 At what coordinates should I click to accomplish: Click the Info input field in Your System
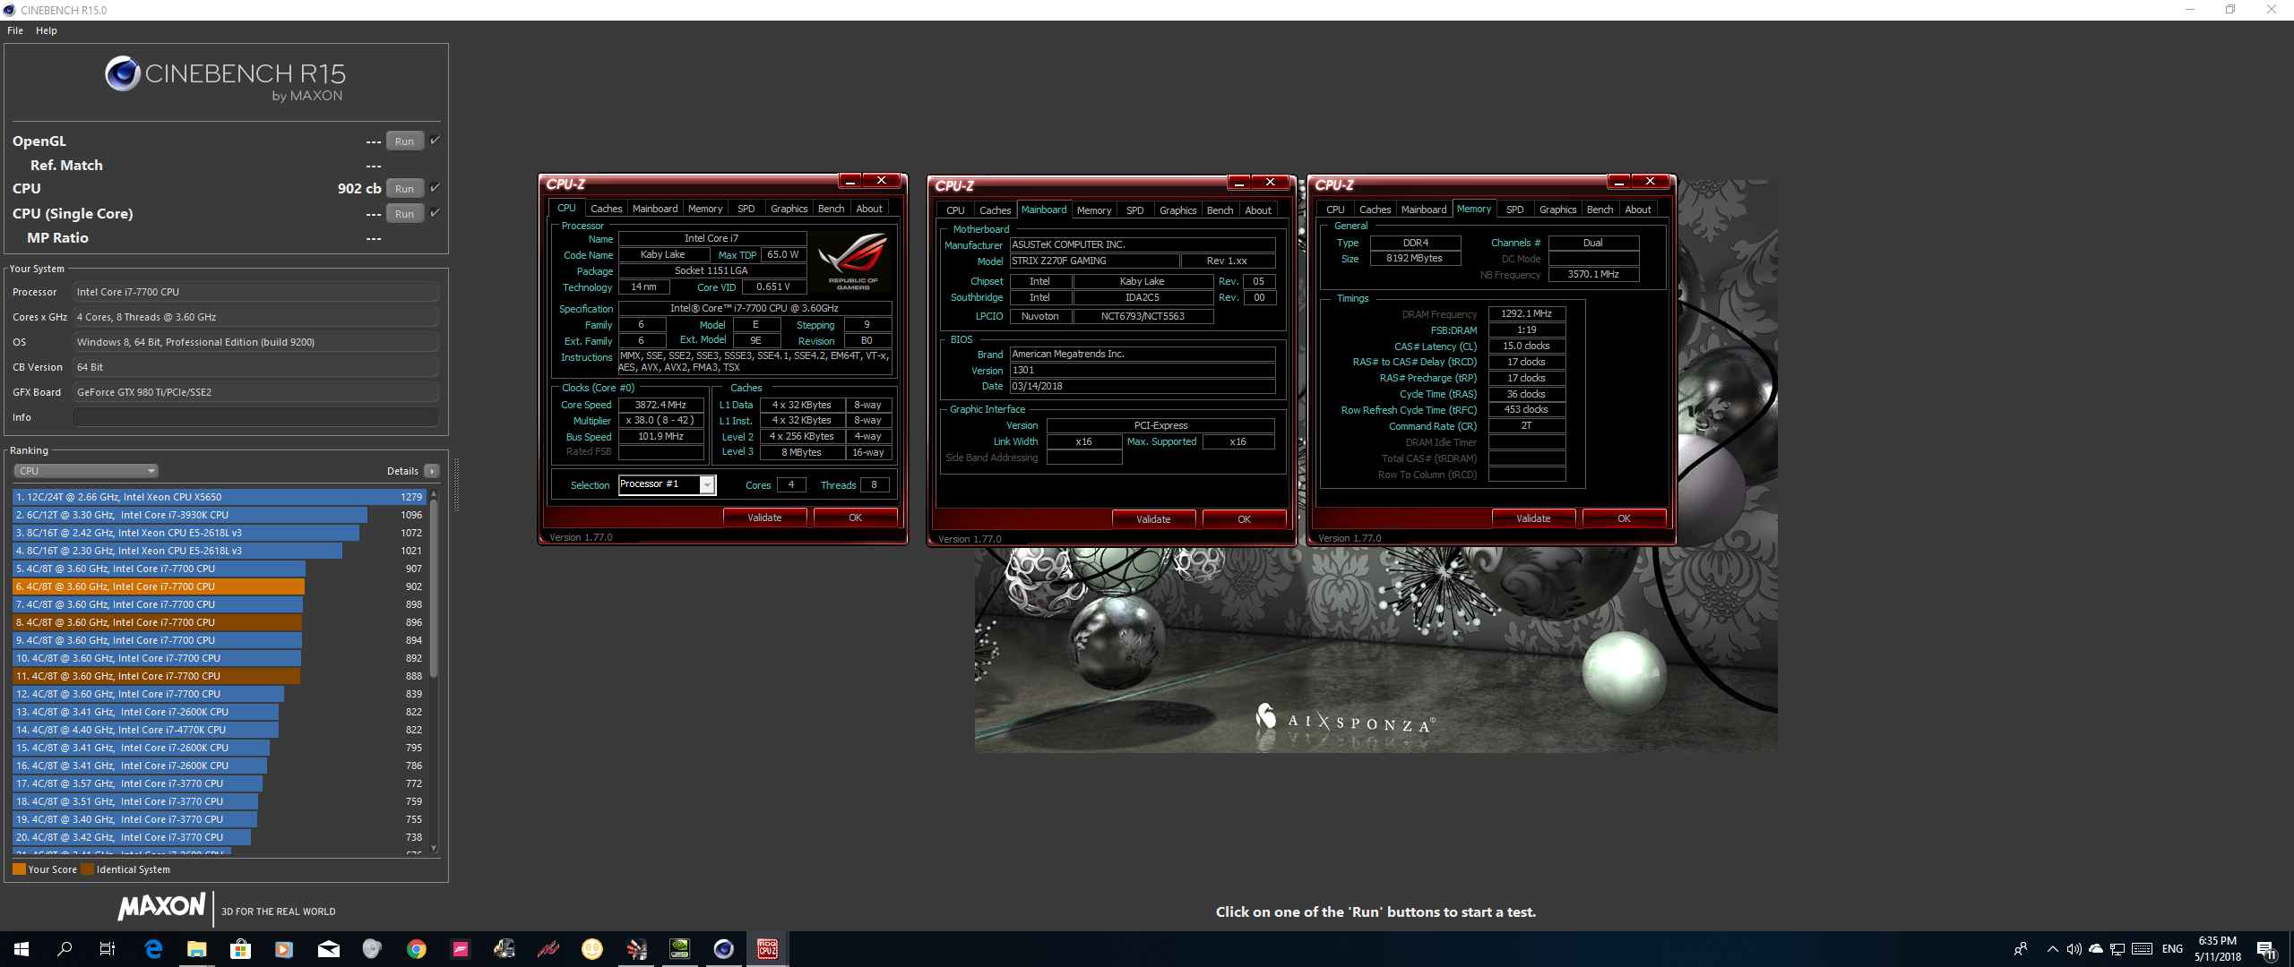tap(255, 417)
